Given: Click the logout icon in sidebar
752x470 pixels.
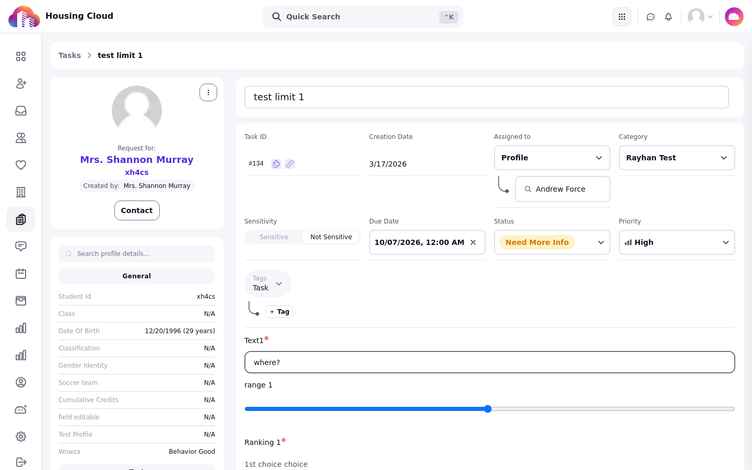Looking at the screenshot, I should (21, 462).
